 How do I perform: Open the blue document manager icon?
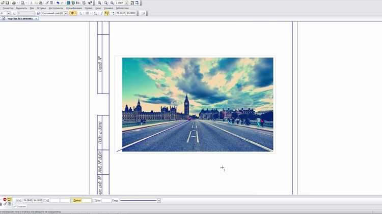[x=68, y=3]
